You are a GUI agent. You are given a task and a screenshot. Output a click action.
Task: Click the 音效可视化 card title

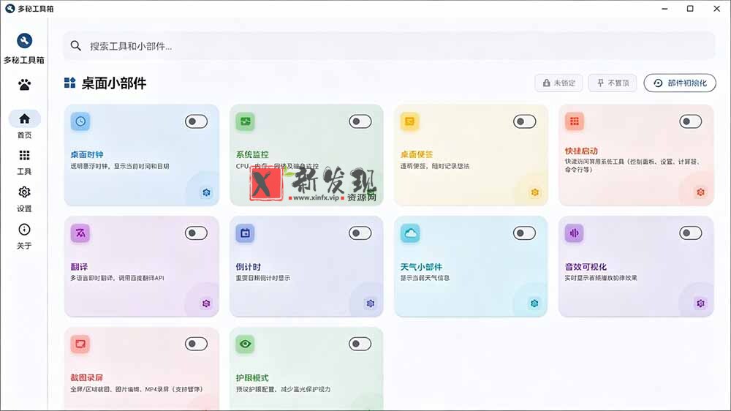point(586,267)
